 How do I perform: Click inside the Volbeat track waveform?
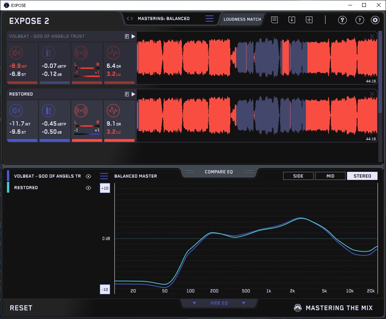coord(257,58)
